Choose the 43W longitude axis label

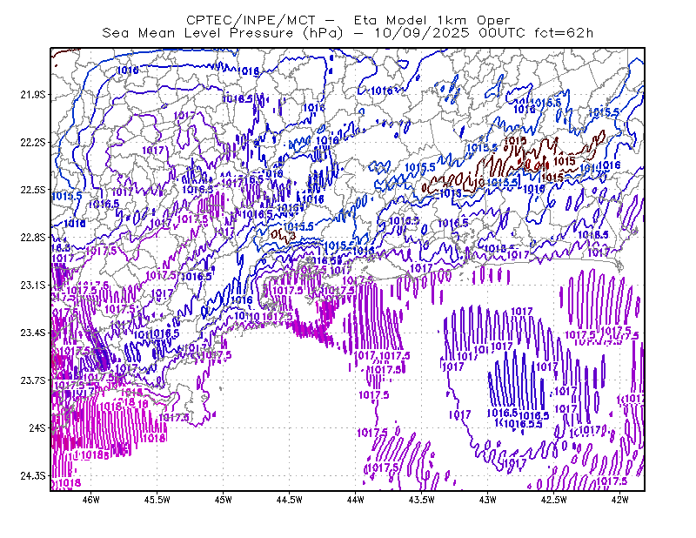point(488,500)
